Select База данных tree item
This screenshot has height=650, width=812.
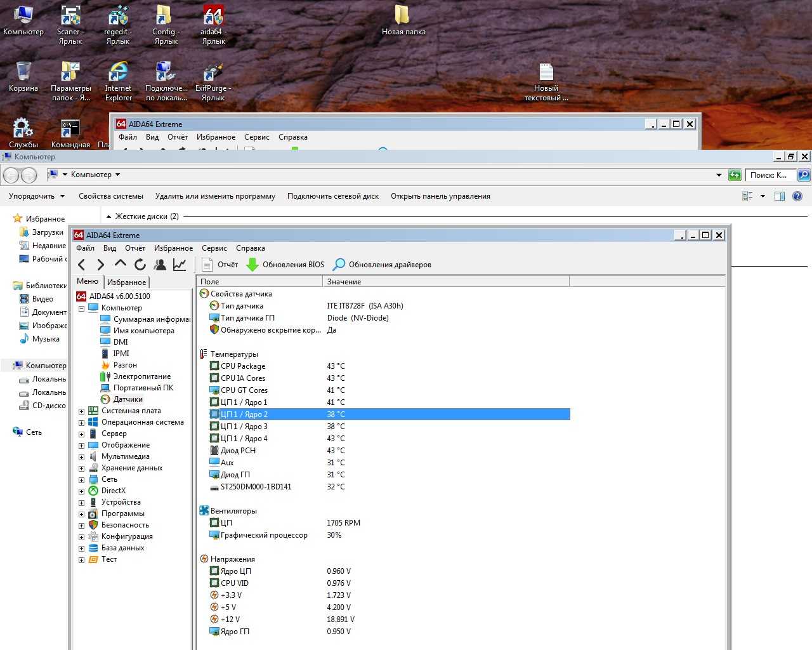(x=117, y=548)
